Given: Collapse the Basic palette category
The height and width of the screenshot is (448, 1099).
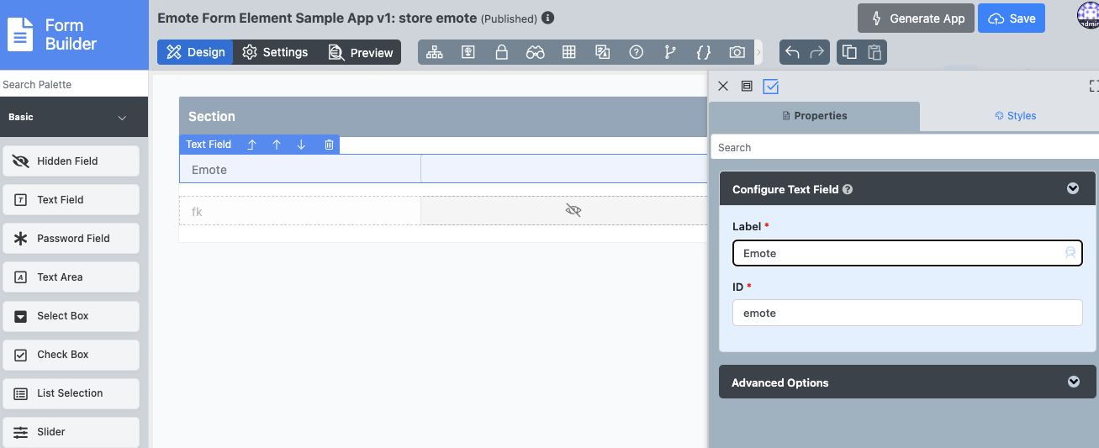Looking at the screenshot, I should (122, 118).
